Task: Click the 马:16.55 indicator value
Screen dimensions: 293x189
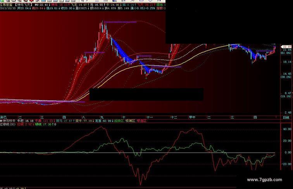Action: pyautogui.click(x=96, y=5)
